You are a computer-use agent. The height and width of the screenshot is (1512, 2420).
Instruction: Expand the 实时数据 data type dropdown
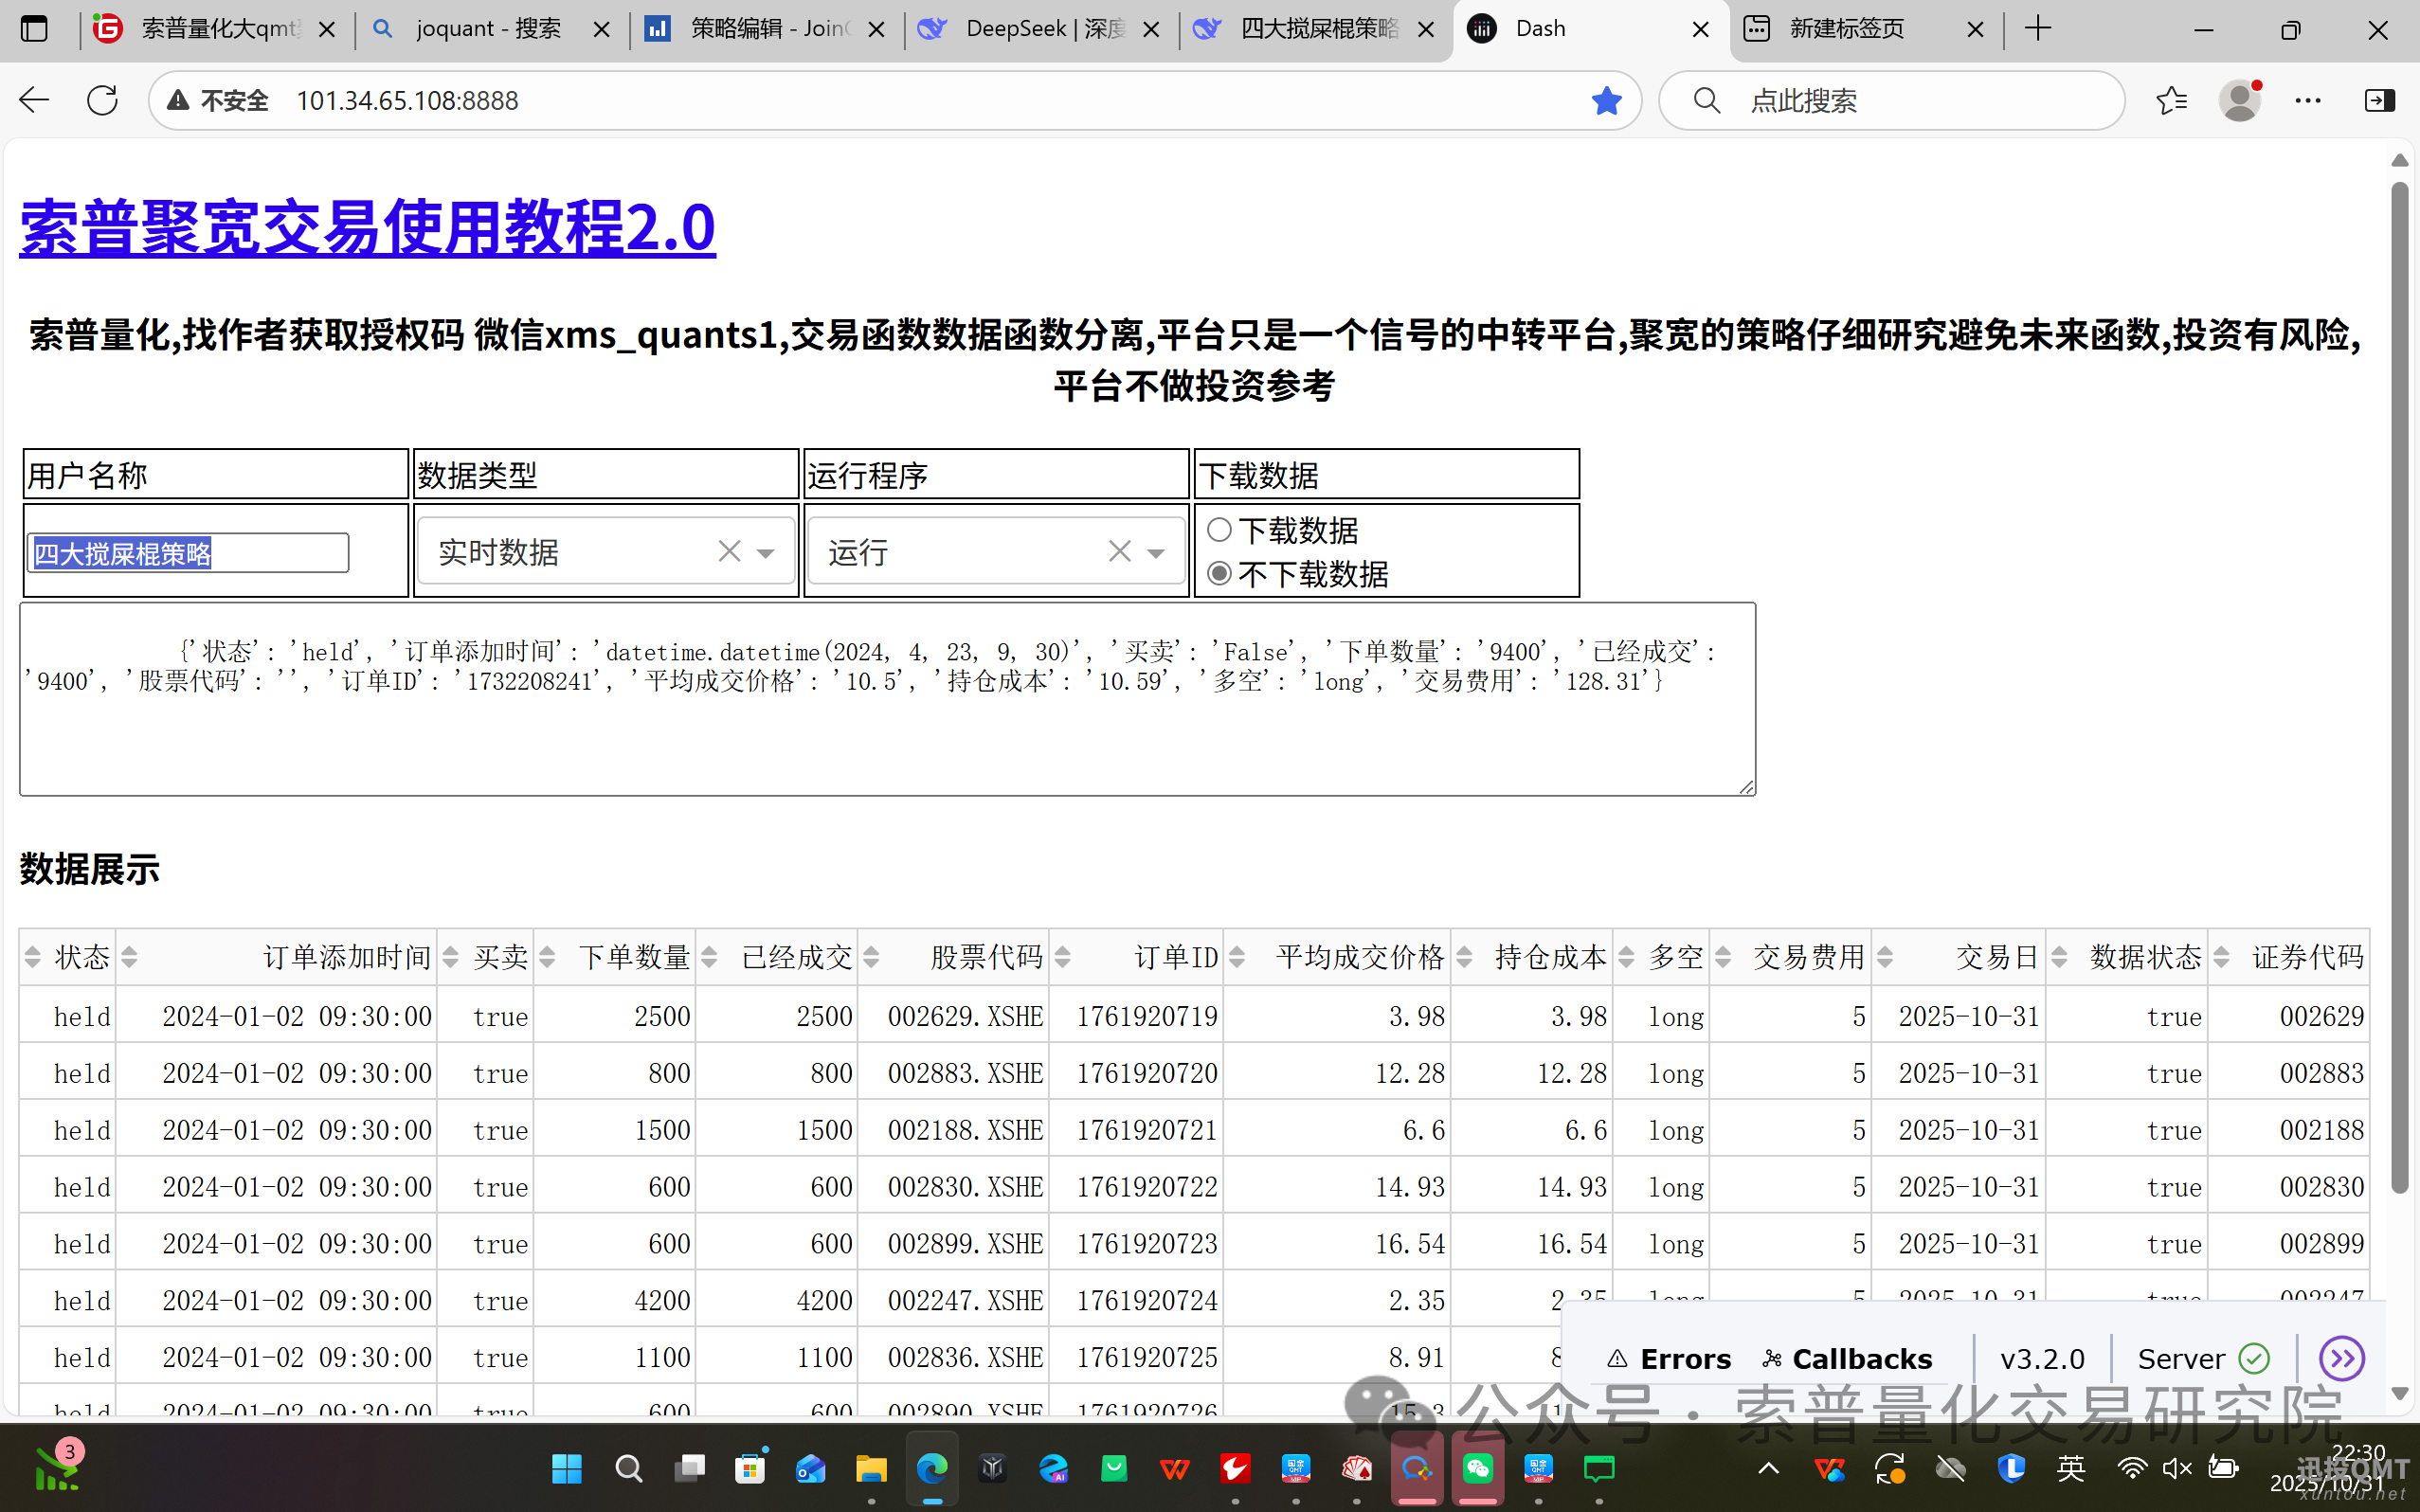pos(766,553)
